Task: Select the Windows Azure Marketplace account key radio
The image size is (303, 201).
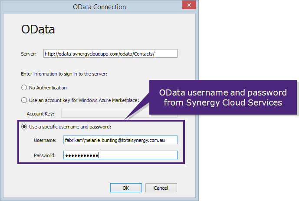Action: pos(24,100)
